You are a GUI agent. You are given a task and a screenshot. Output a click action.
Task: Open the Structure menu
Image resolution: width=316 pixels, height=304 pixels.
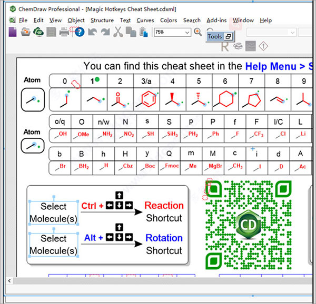pos(102,21)
